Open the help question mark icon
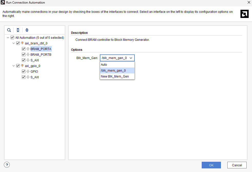 click(x=7, y=165)
